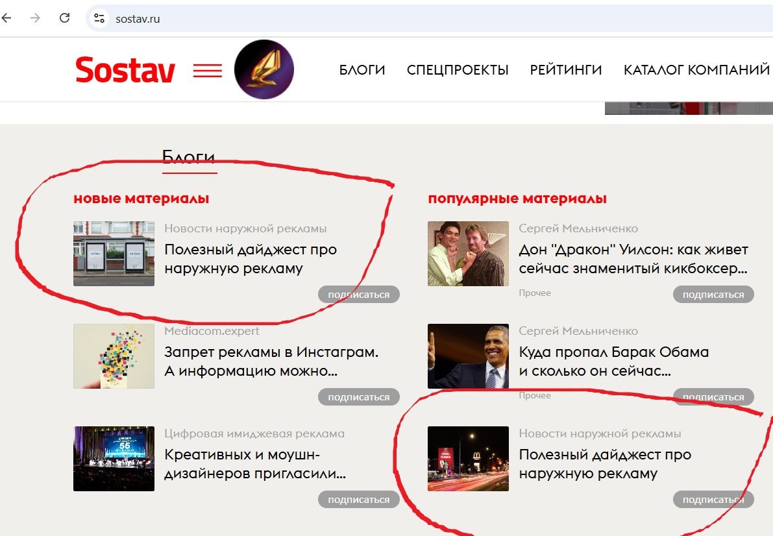Open the БЛОГИ menu item
The width and height of the screenshot is (773, 536).
click(362, 69)
